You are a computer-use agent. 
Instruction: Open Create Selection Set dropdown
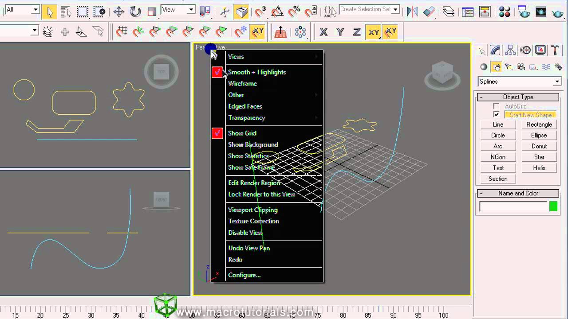coord(369,9)
